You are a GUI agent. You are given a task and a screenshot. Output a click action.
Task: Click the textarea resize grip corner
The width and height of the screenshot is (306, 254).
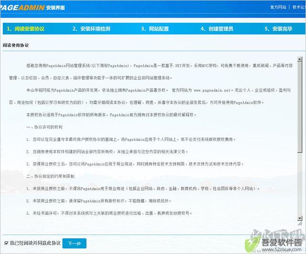pos(300,224)
